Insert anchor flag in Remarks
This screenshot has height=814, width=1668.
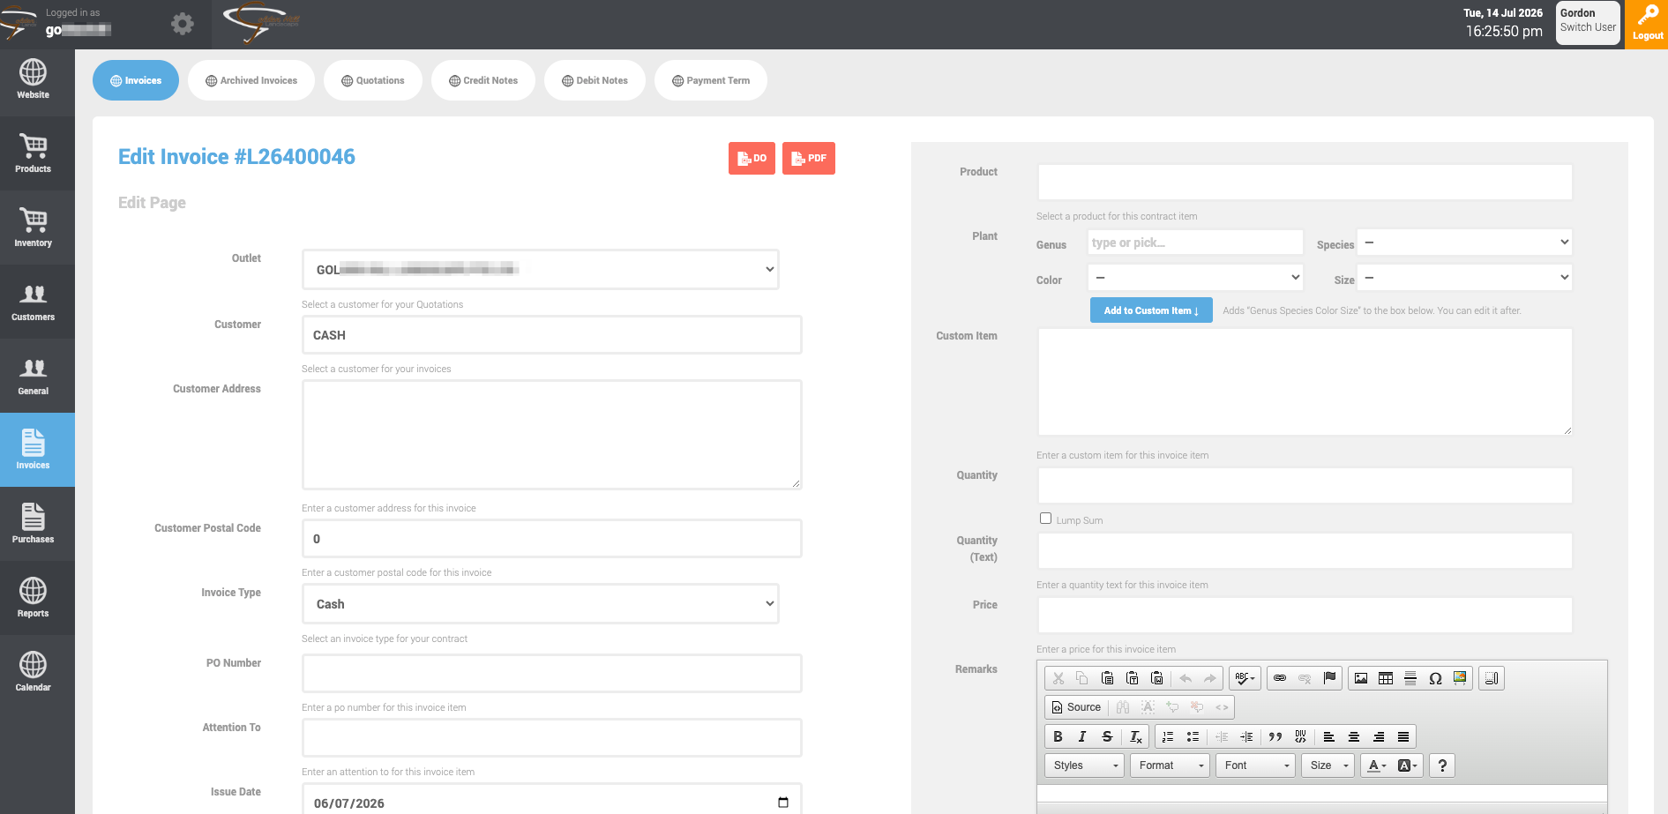point(1329,678)
